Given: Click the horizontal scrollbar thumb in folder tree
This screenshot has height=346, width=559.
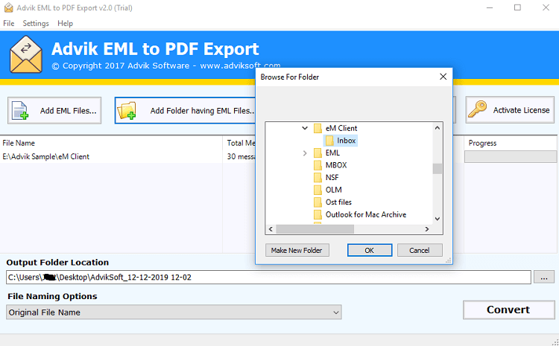Looking at the screenshot, I should pos(315,229).
